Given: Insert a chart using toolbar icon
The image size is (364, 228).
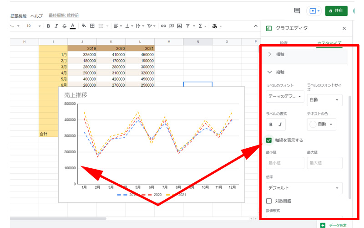Looking at the screenshot, I should (x=180, y=26).
